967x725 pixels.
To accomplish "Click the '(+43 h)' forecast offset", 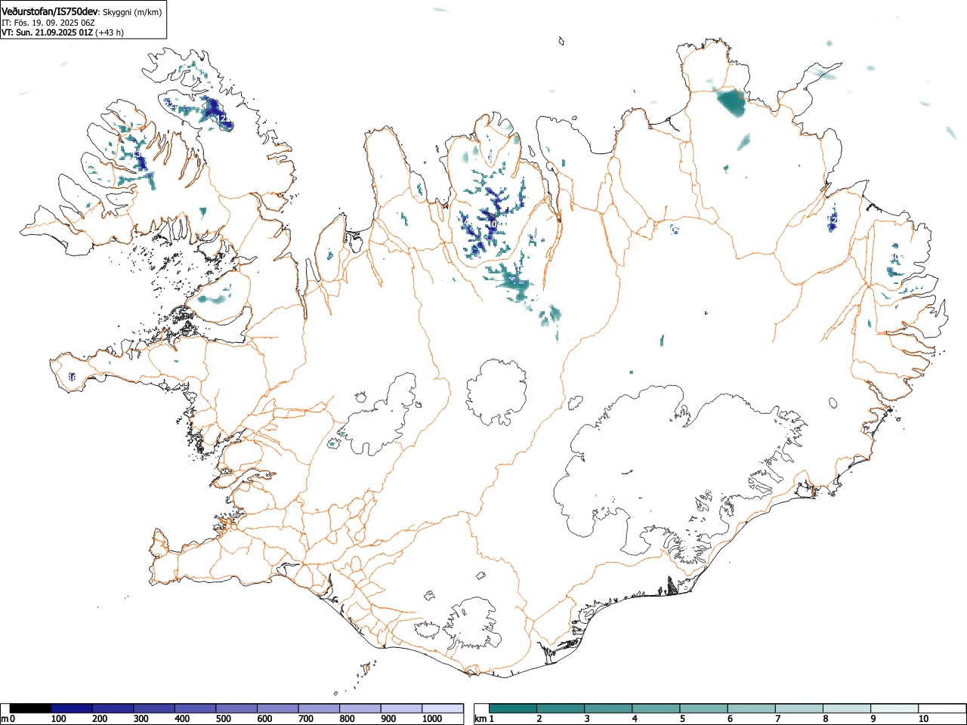I will coord(110,32).
